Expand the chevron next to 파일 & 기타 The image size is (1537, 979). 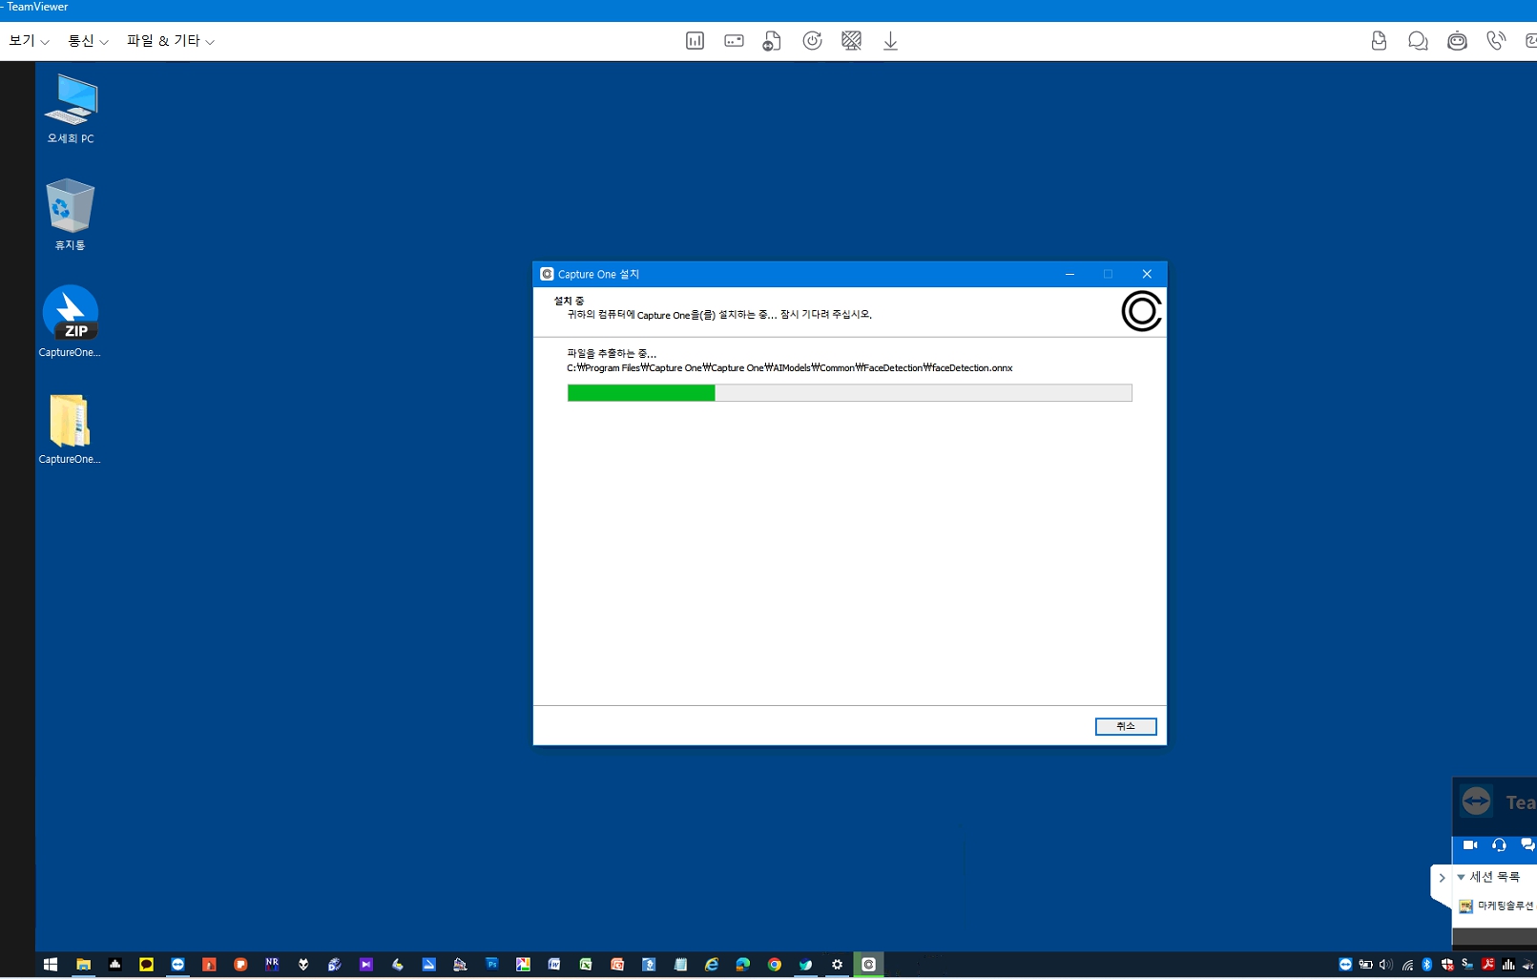(210, 42)
